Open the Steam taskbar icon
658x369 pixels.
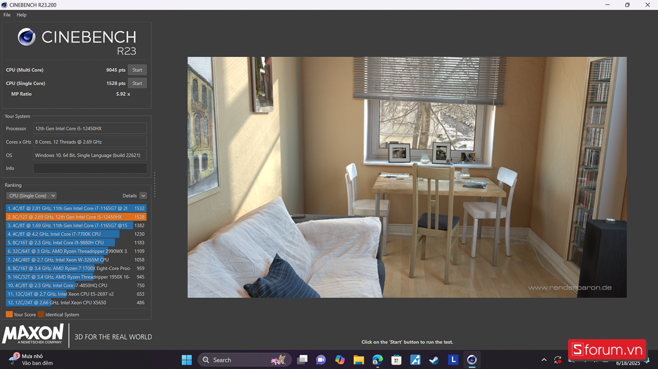pyautogui.click(x=434, y=360)
